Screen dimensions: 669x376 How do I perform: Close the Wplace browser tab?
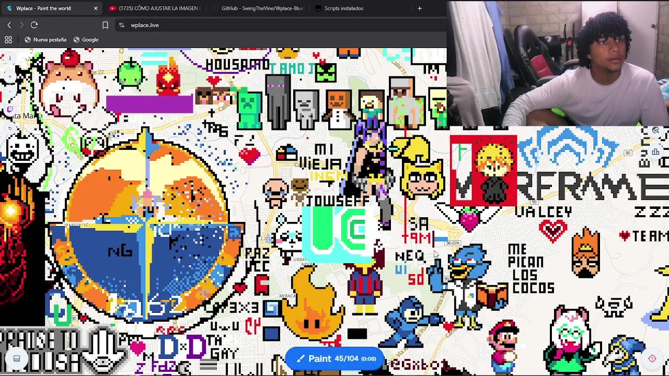[x=96, y=8]
